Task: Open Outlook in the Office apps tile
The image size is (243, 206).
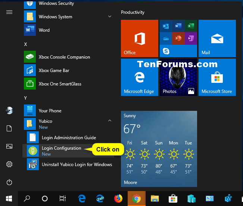Action: pyautogui.click(x=166, y=26)
